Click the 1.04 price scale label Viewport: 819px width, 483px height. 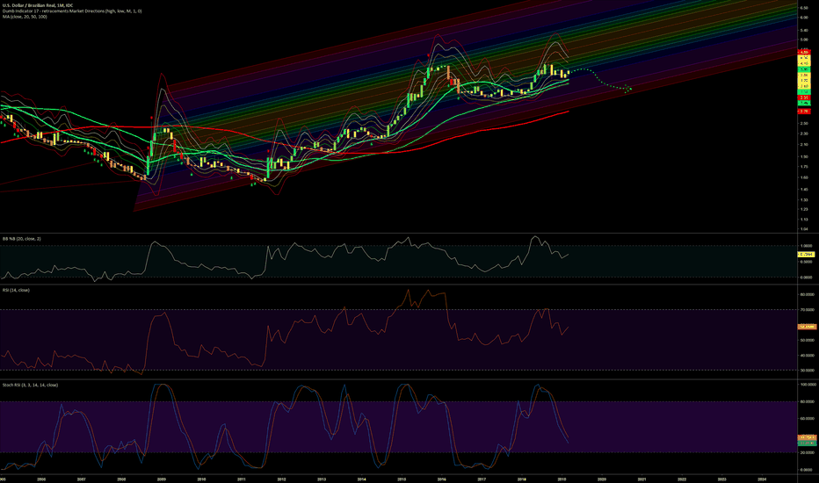[x=804, y=228]
